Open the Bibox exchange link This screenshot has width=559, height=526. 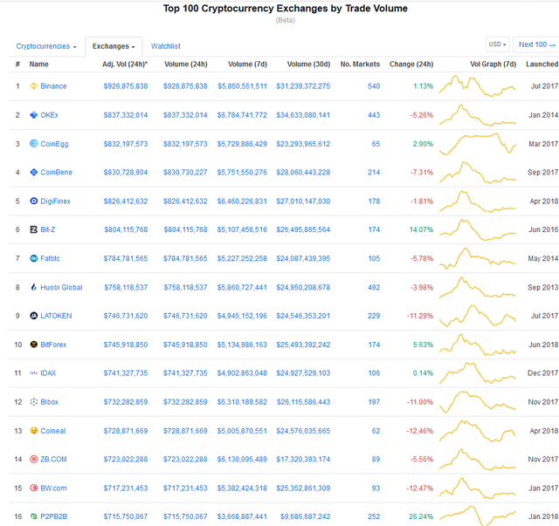click(49, 402)
